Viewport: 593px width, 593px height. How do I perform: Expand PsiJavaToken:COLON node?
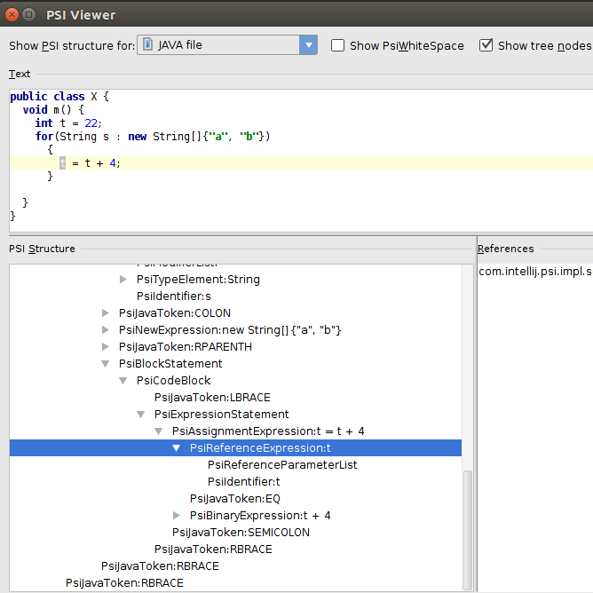(105, 313)
